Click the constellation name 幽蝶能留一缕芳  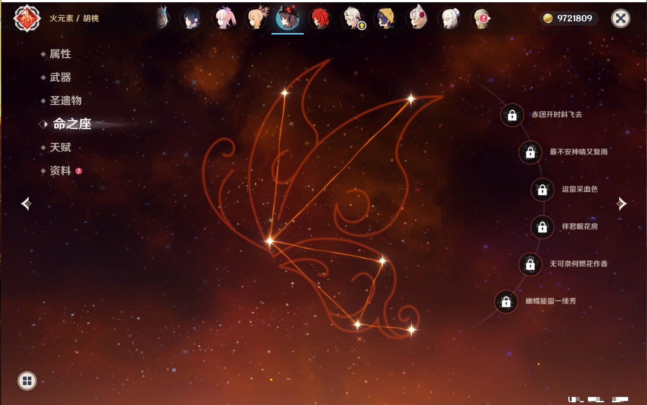point(551,301)
